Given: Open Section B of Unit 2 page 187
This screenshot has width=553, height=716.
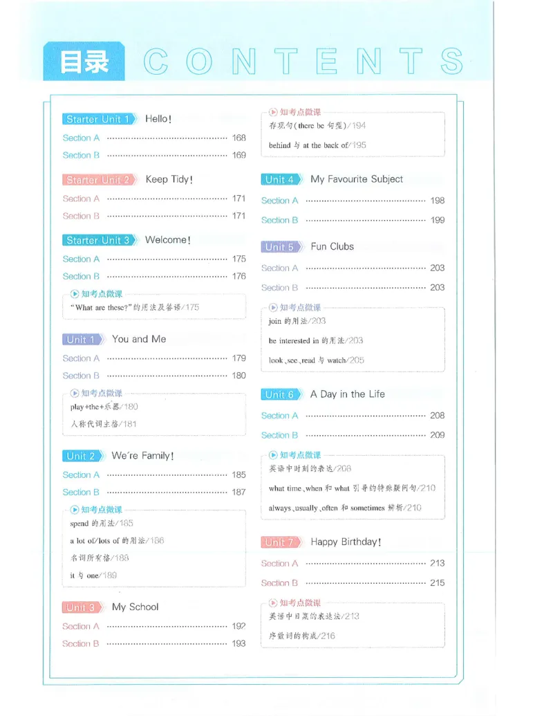Looking at the screenshot, I should click(154, 493).
